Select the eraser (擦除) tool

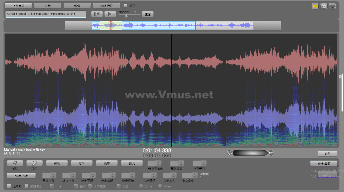15,163
